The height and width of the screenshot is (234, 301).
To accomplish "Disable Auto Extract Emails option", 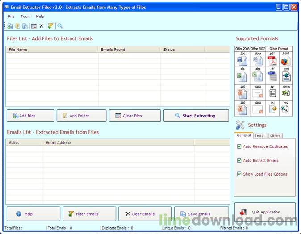I will tap(239, 160).
